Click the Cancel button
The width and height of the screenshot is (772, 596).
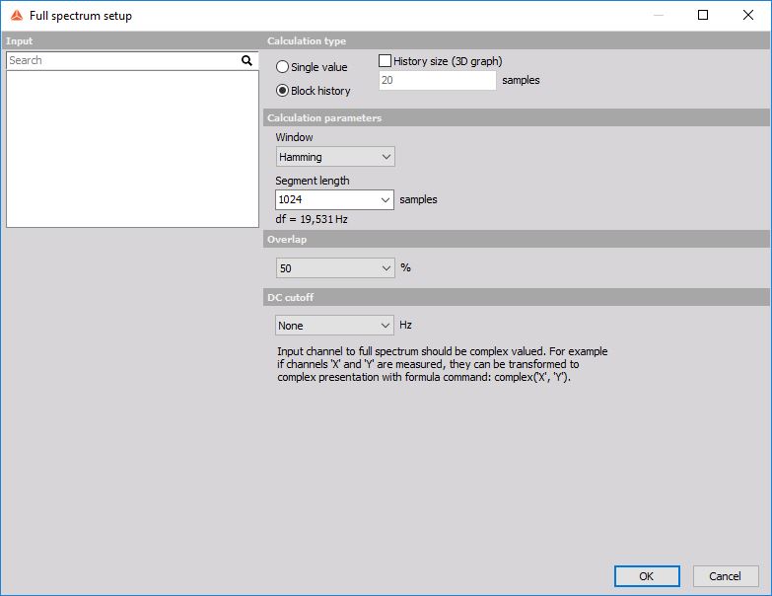(726, 576)
